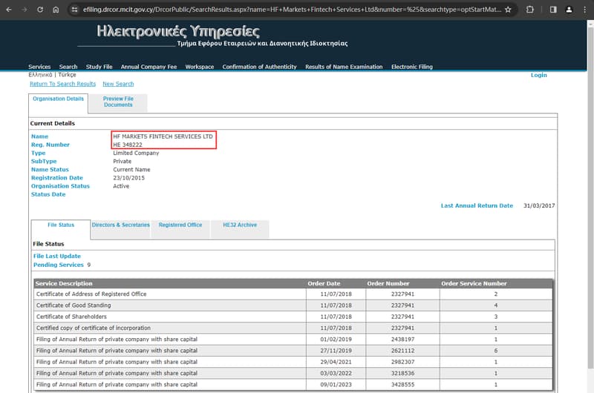Image resolution: width=594 pixels, height=393 pixels.
Task: Bookmark this page with star icon
Action: pyautogui.click(x=507, y=10)
